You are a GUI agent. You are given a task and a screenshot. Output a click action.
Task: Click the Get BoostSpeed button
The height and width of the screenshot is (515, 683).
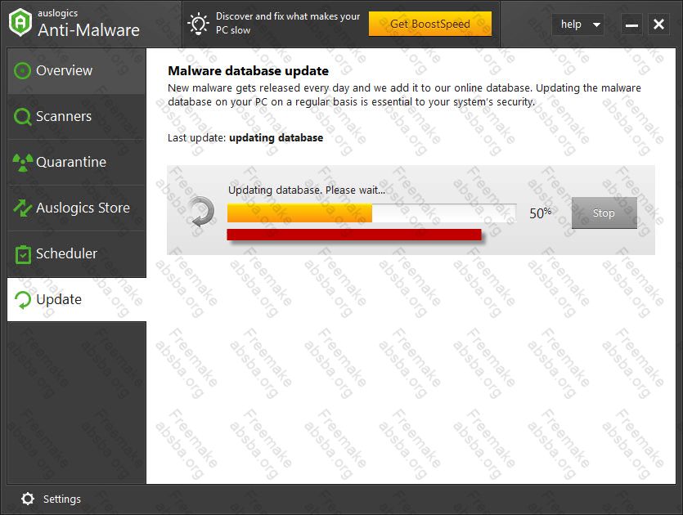click(x=430, y=24)
